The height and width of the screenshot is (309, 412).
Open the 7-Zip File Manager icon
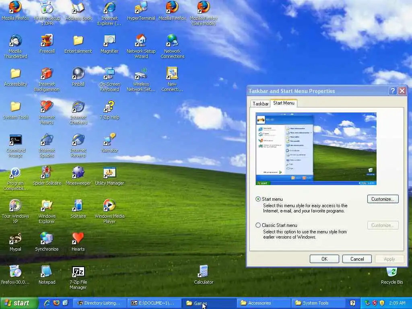click(x=78, y=278)
